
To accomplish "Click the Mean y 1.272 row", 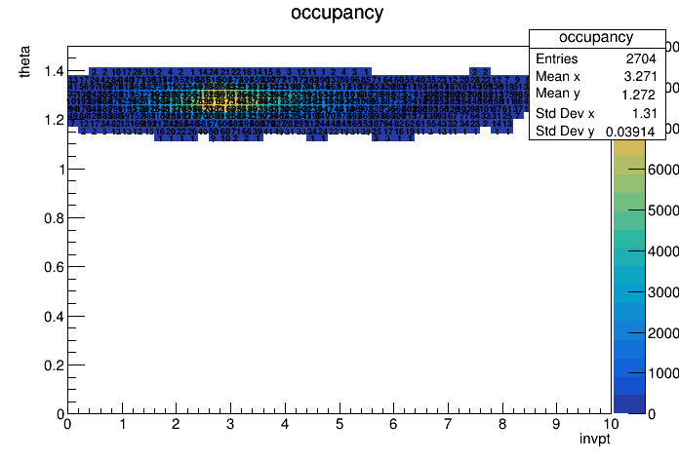I will [x=596, y=94].
